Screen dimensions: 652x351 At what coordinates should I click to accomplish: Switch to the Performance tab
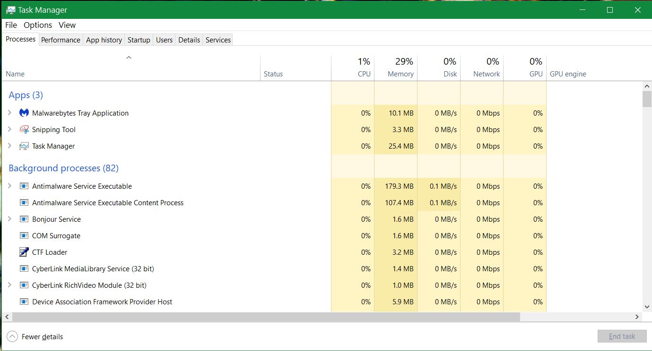(61, 40)
